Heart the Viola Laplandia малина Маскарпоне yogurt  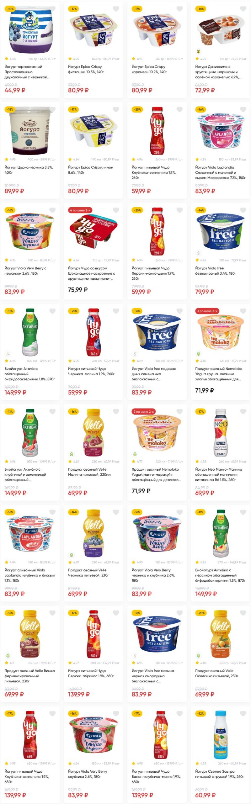click(243, 109)
